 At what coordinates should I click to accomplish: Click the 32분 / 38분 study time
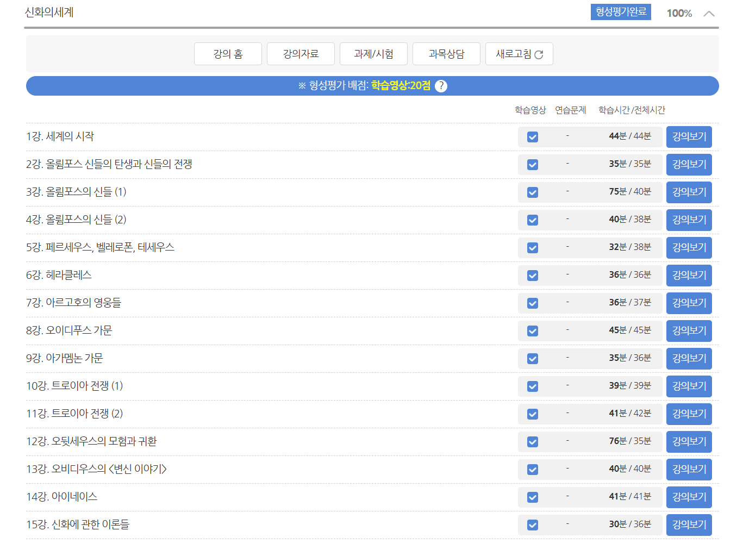pyautogui.click(x=630, y=247)
